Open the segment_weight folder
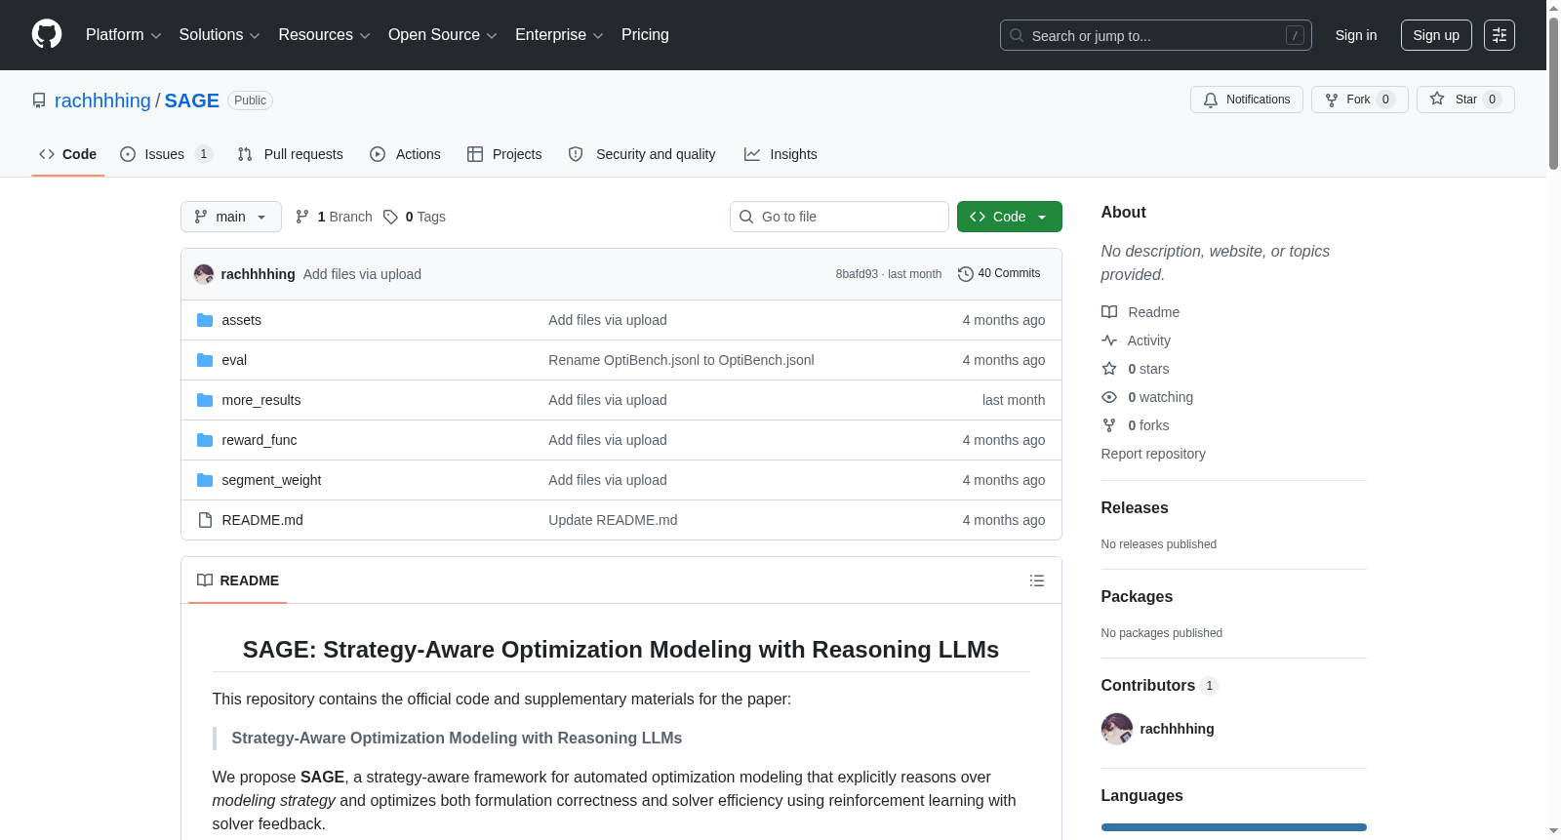Viewport: 1561px width, 840px height. click(271, 480)
